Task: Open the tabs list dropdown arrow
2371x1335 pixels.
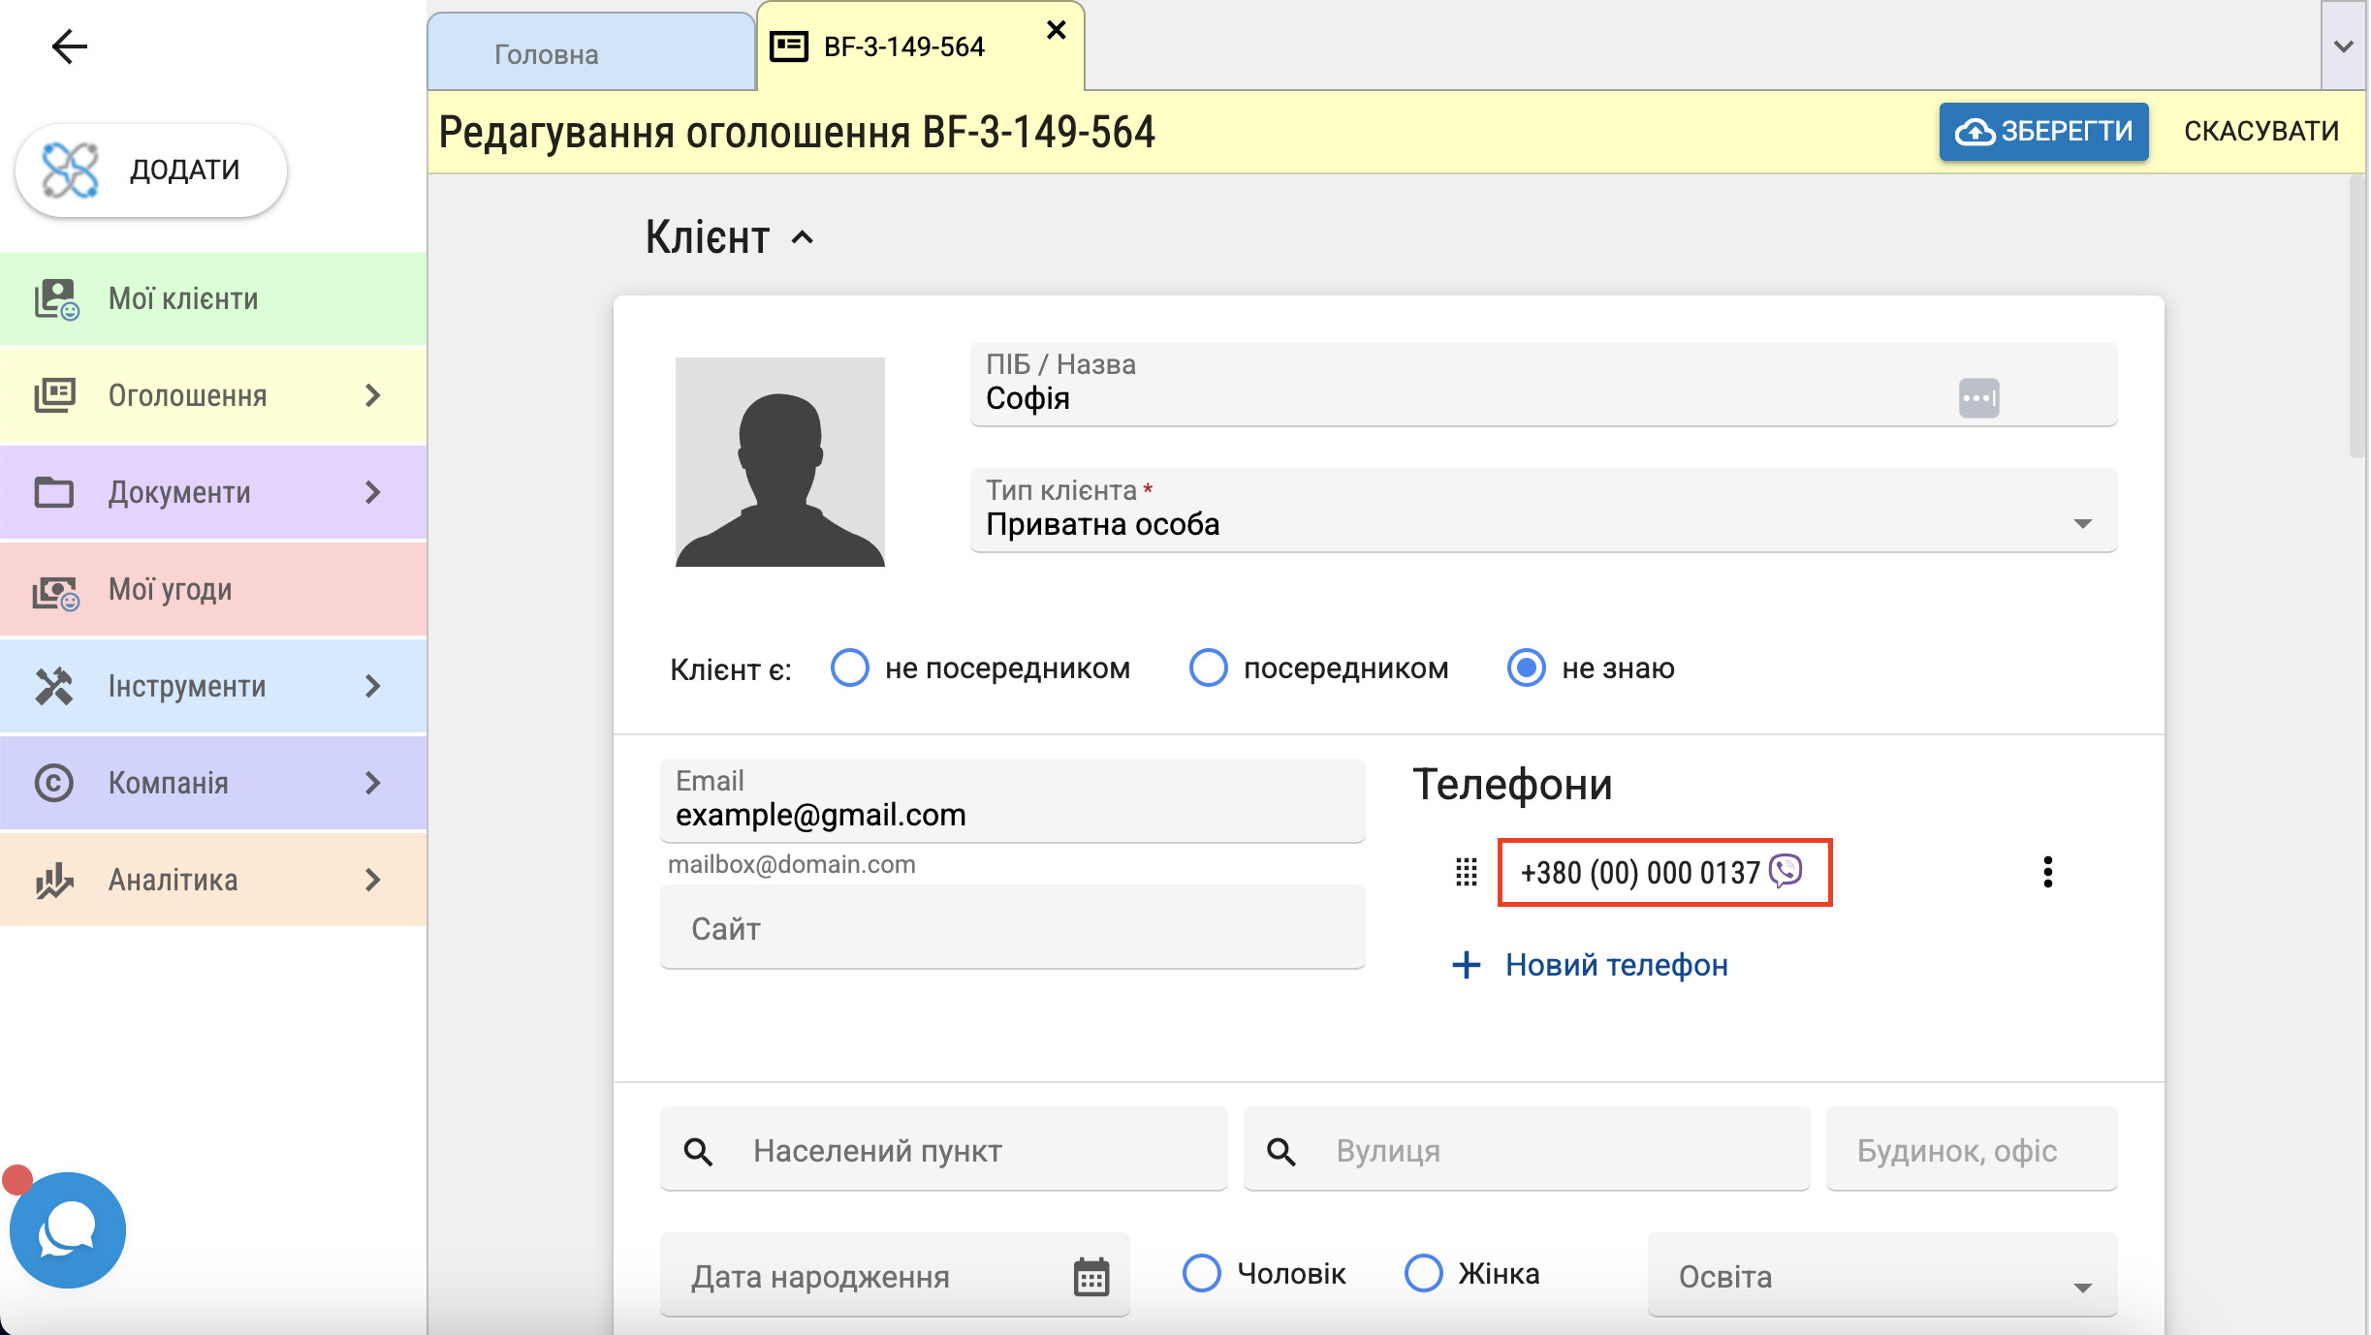Action: (2344, 47)
